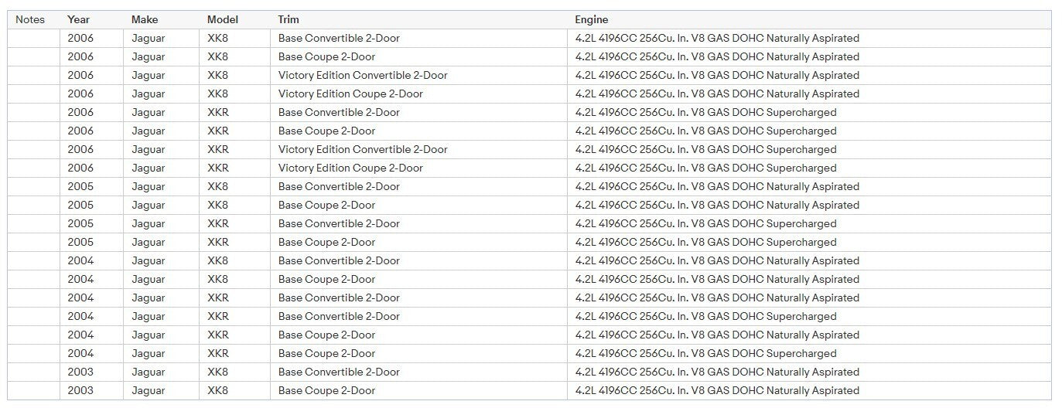Click the Jaguar make cell in the first table row
This screenshot has height=408, width=1062.
click(148, 38)
